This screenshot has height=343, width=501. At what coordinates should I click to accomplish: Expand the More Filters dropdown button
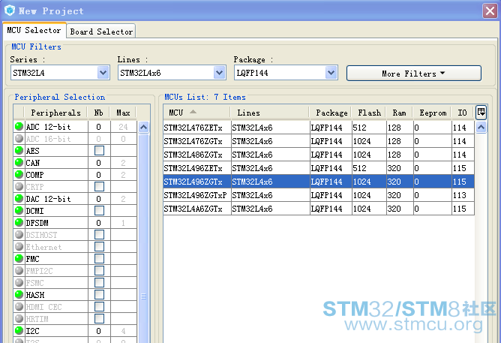click(414, 74)
